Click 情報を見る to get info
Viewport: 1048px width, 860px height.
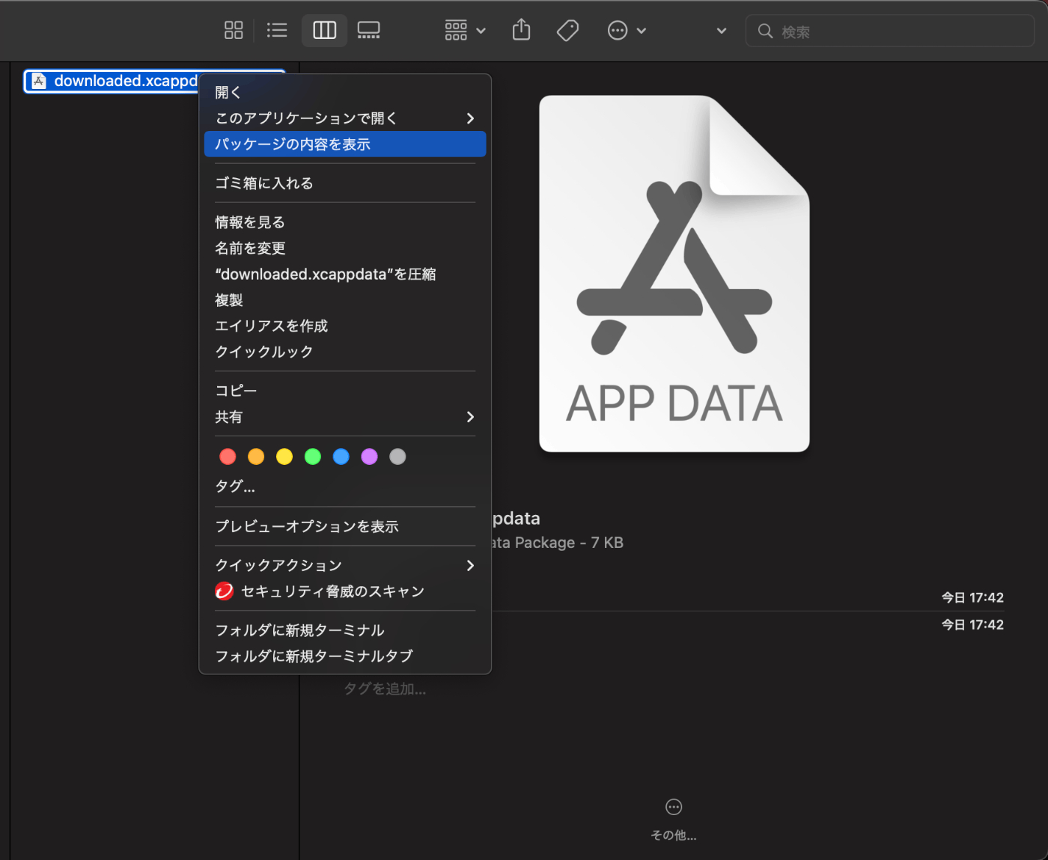[250, 222]
